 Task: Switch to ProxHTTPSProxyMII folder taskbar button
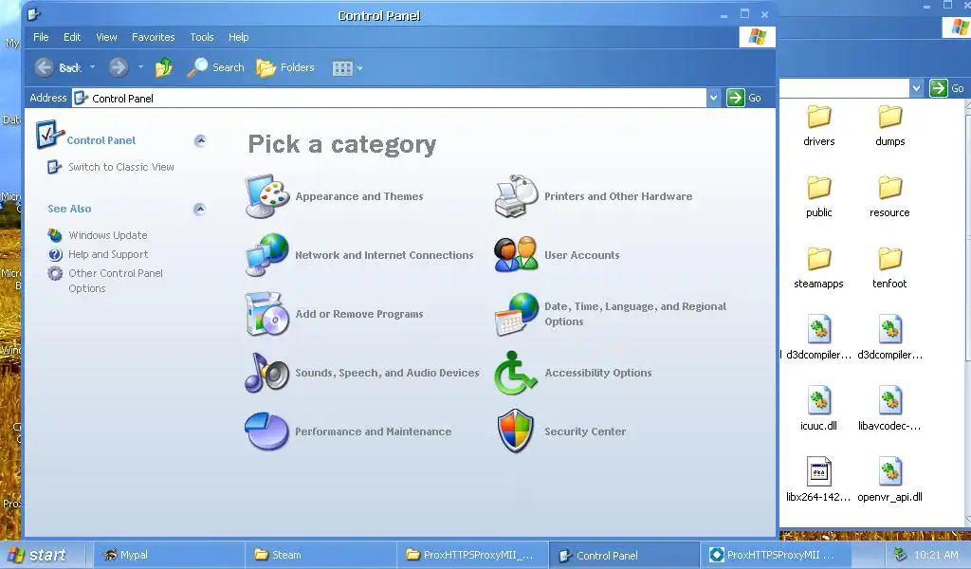[472, 555]
